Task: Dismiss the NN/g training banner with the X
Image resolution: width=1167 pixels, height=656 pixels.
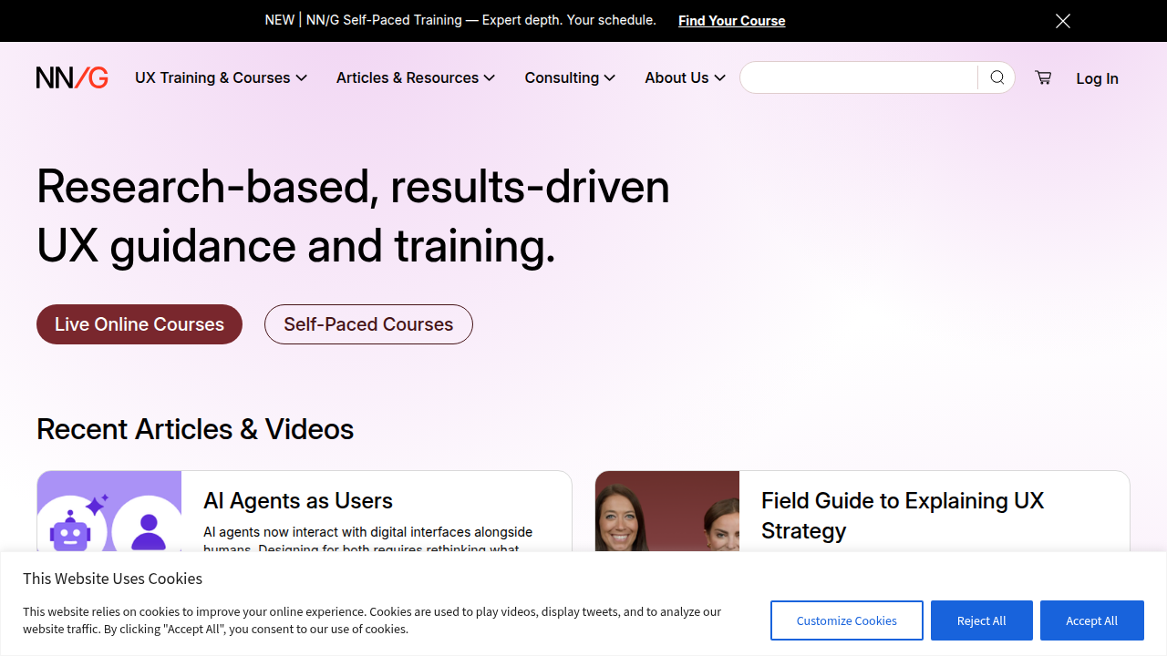Action: [x=1063, y=20]
